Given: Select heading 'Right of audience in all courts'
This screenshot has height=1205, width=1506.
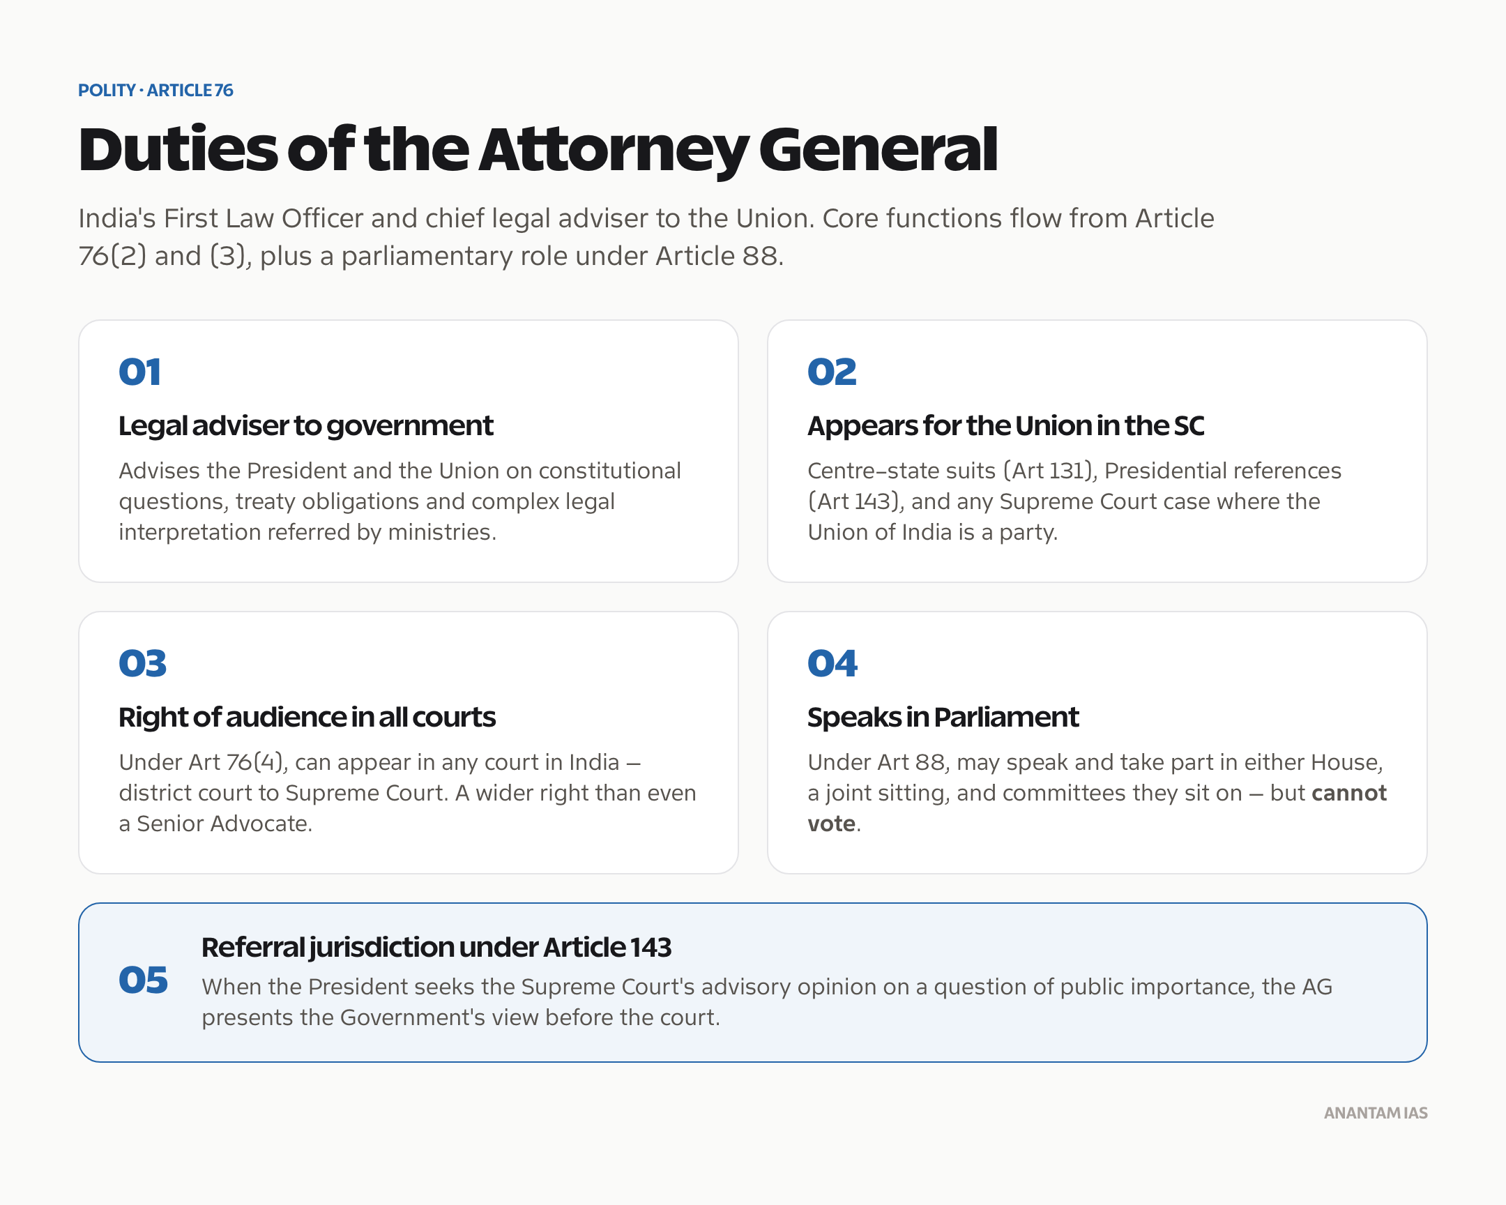Looking at the screenshot, I should tap(307, 718).
